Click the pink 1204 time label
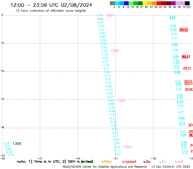The height and width of the screenshot is (169, 193). point(127,147)
